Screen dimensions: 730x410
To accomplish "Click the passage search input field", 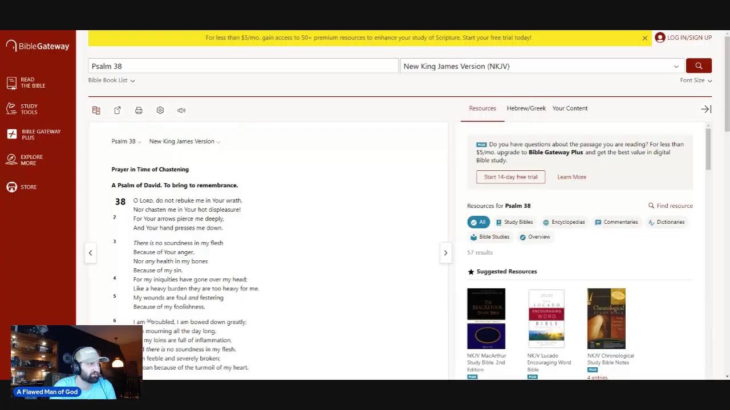I will (243, 66).
